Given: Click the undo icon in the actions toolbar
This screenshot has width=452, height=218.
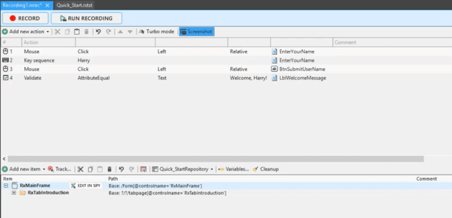Looking at the screenshot, I should coord(98,32).
